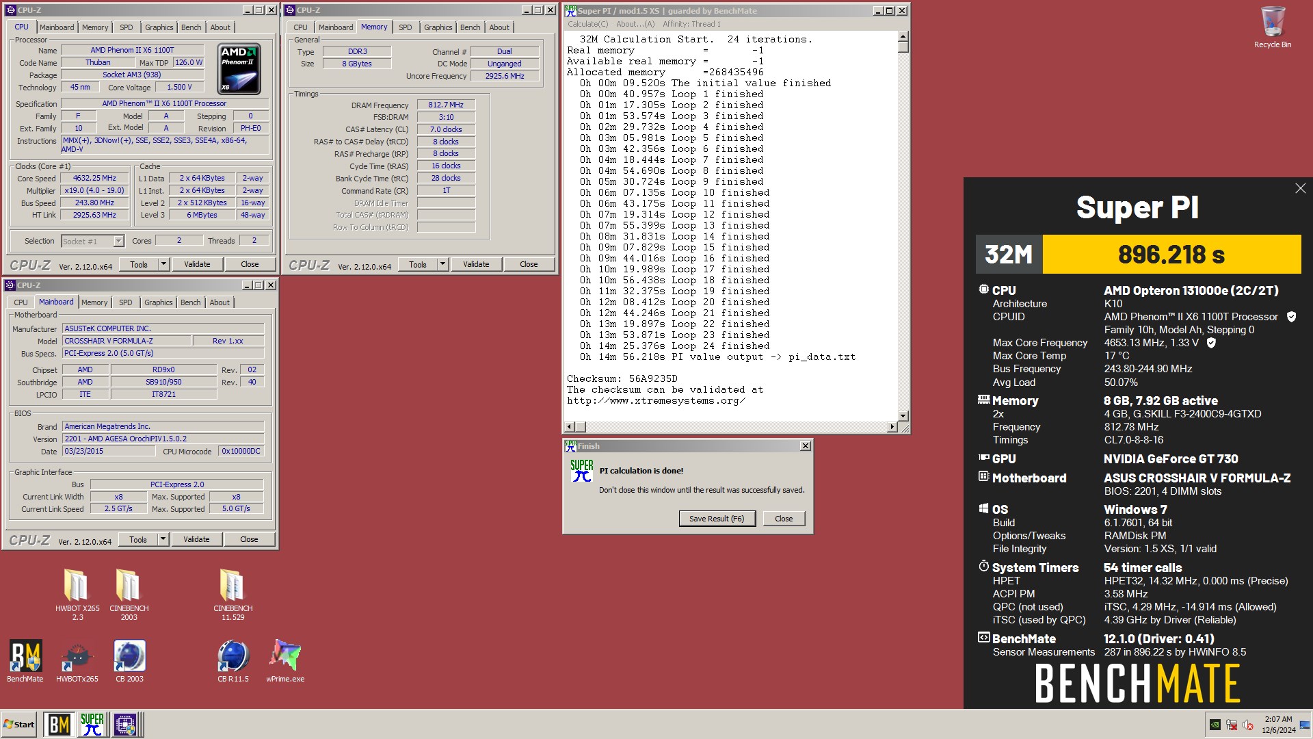Click Validate in the CPU tab window
This screenshot has height=739, width=1313.
(197, 264)
